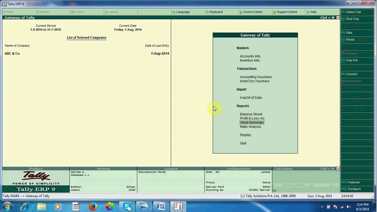The width and height of the screenshot is (377, 212).
Task: Close the Gateway of Tally panel
Action: [338, 18]
